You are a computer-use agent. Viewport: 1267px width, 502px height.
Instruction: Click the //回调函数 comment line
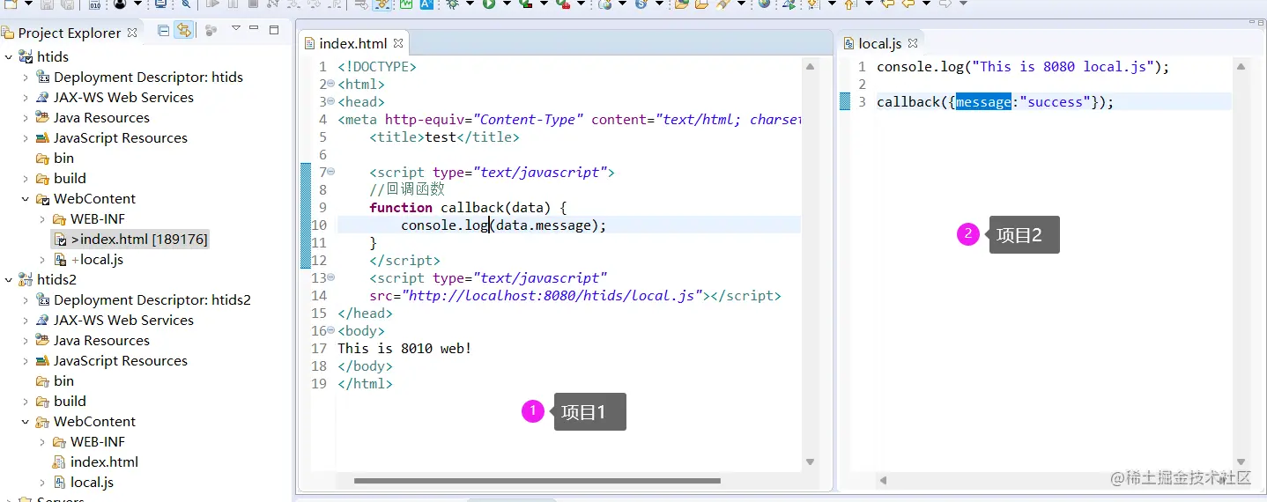pyautogui.click(x=407, y=190)
